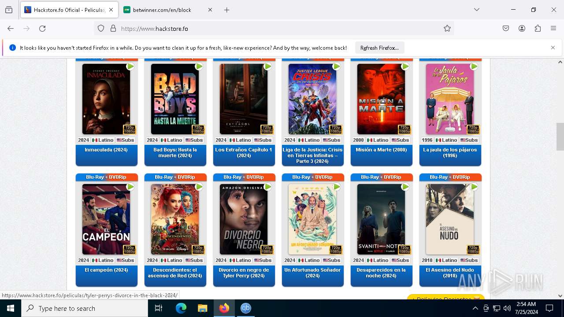
Task: Open Inmaculada (2024) title link
Action: click(106, 150)
